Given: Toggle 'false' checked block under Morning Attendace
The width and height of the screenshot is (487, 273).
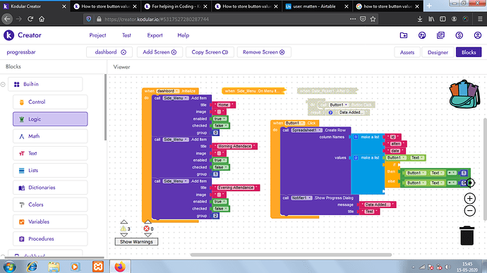Looking at the screenshot, I should pyautogui.click(x=220, y=167).
